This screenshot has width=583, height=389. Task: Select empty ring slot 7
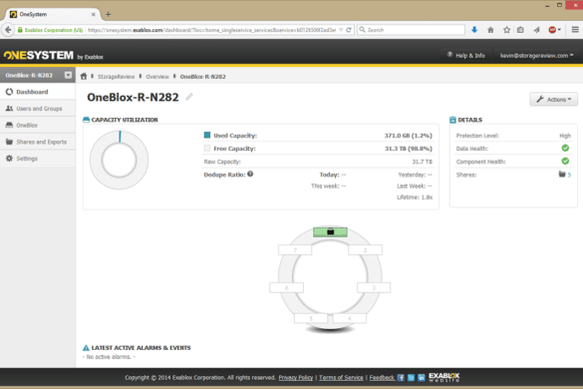pos(295,249)
